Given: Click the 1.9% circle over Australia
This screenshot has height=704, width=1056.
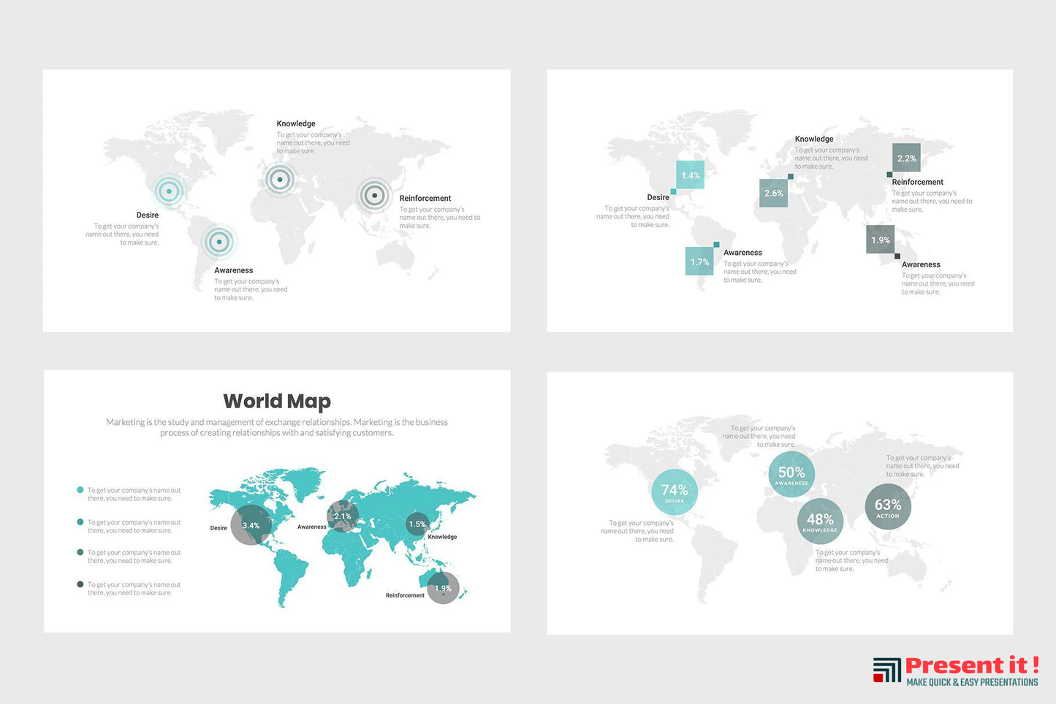Looking at the screenshot, I should pos(443,588).
